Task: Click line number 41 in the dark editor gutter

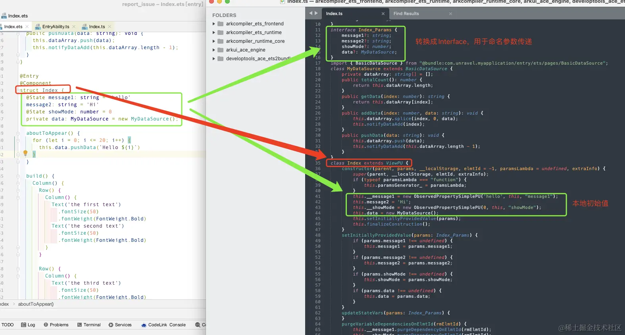Action: coord(318,196)
